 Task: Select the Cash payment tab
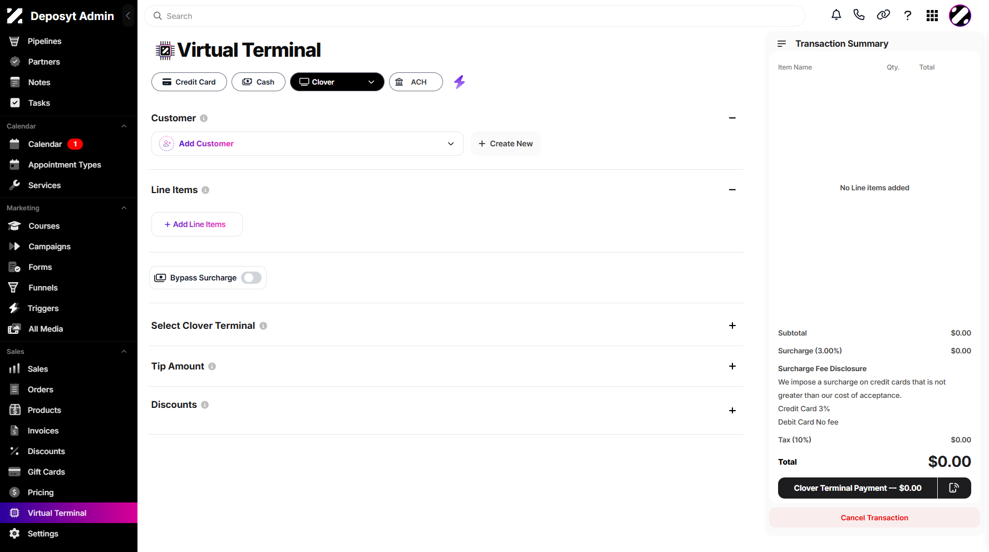[258, 82]
